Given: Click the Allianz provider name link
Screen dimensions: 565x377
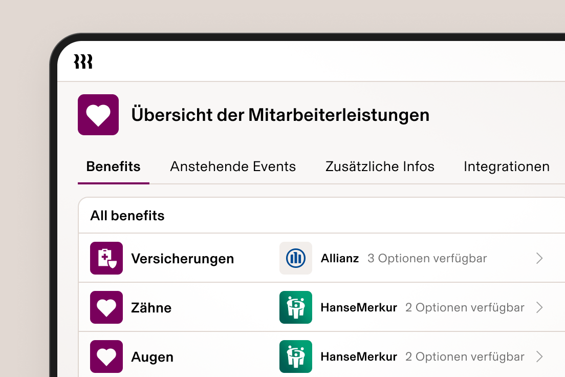Looking at the screenshot, I should click(x=339, y=258).
